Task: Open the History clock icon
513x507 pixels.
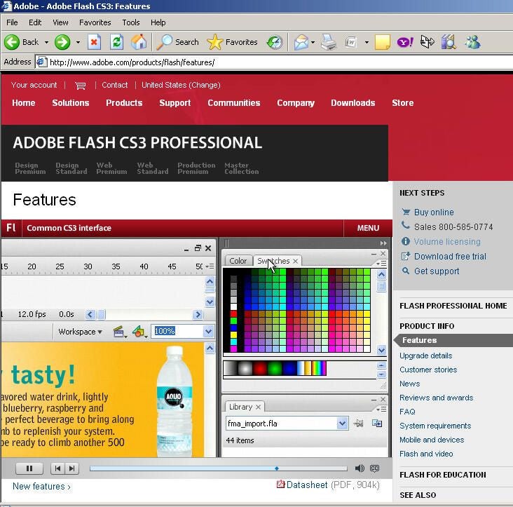Action: pos(275,42)
